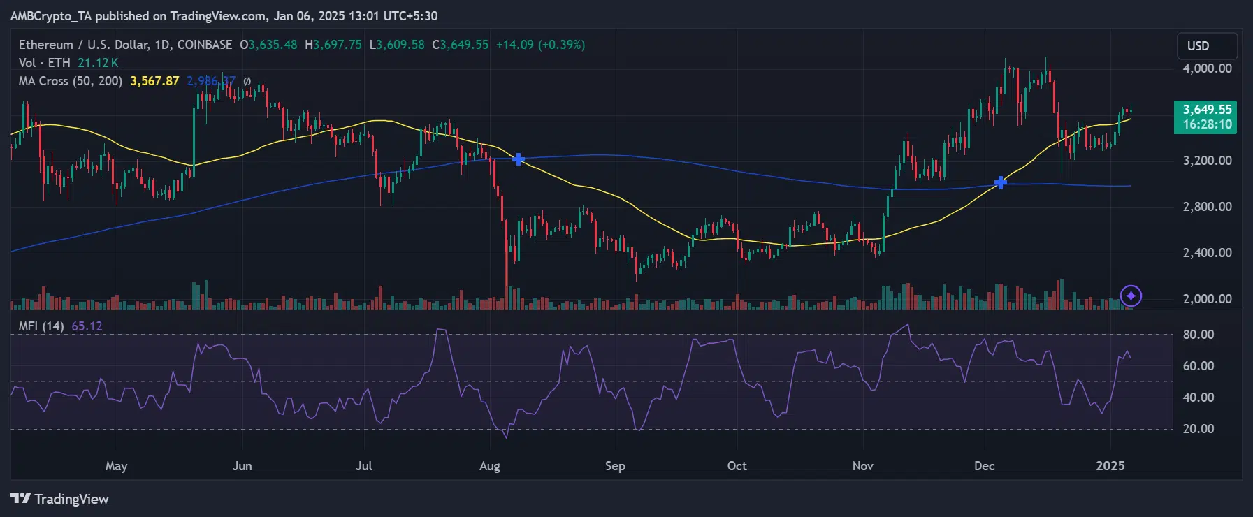Click the Nov label on time axis
The height and width of the screenshot is (517, 1253).
point(862,466)
